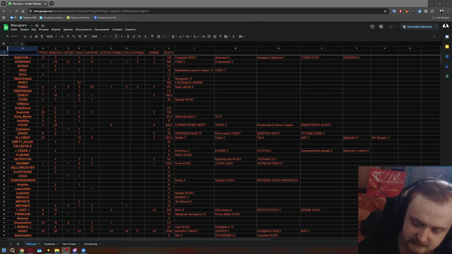
Task: Open the Arial font dropdown
Action: click(x=98, y=36)
